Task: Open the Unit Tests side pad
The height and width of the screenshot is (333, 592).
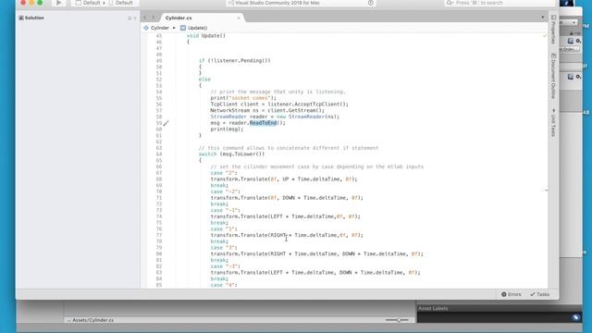Action: 553,122
